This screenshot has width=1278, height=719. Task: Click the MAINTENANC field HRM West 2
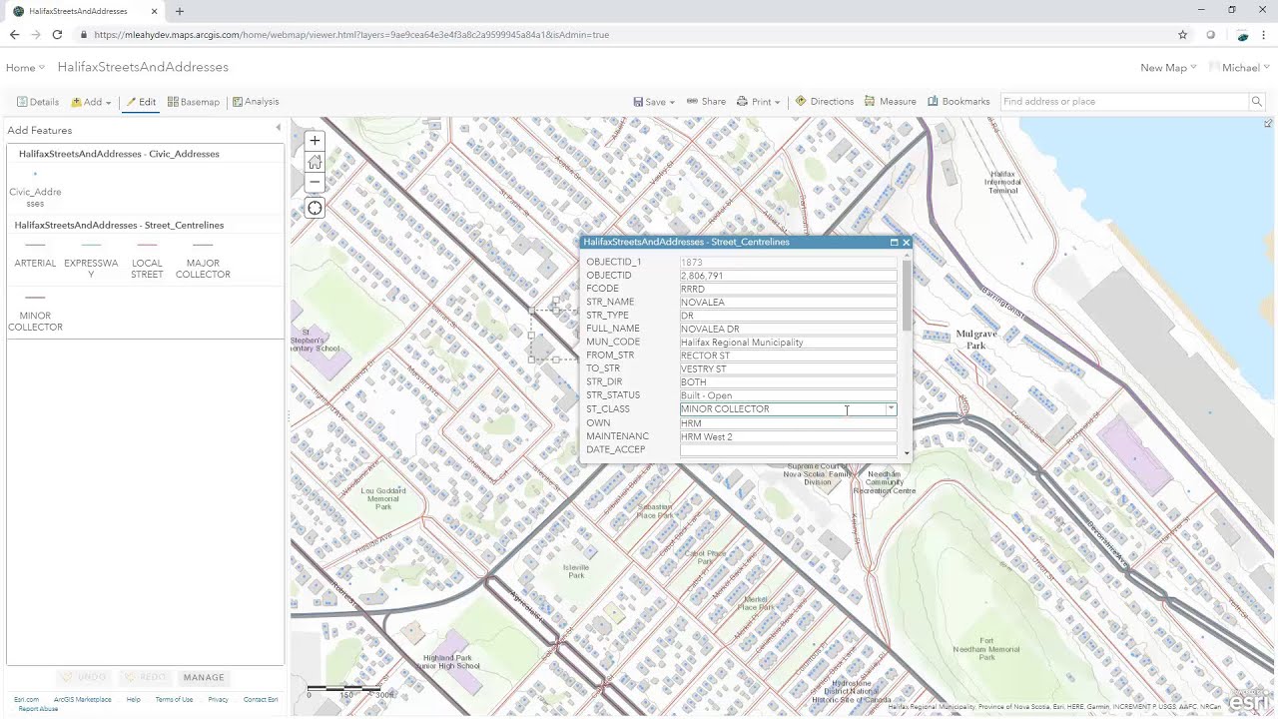(x=788, y=436)
